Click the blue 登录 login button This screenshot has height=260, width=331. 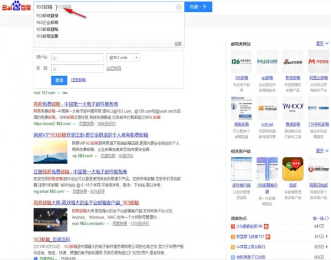tap(59, 80)
